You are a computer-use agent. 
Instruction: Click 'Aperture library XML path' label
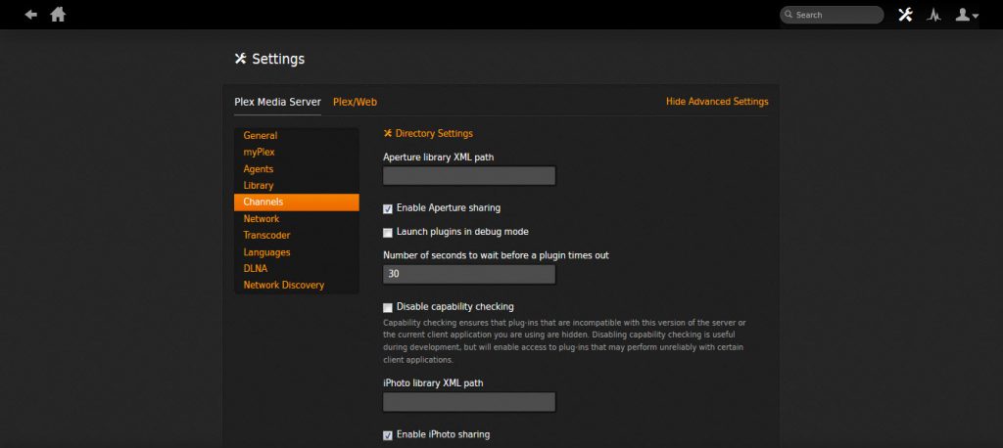click(x=438, y=157)
